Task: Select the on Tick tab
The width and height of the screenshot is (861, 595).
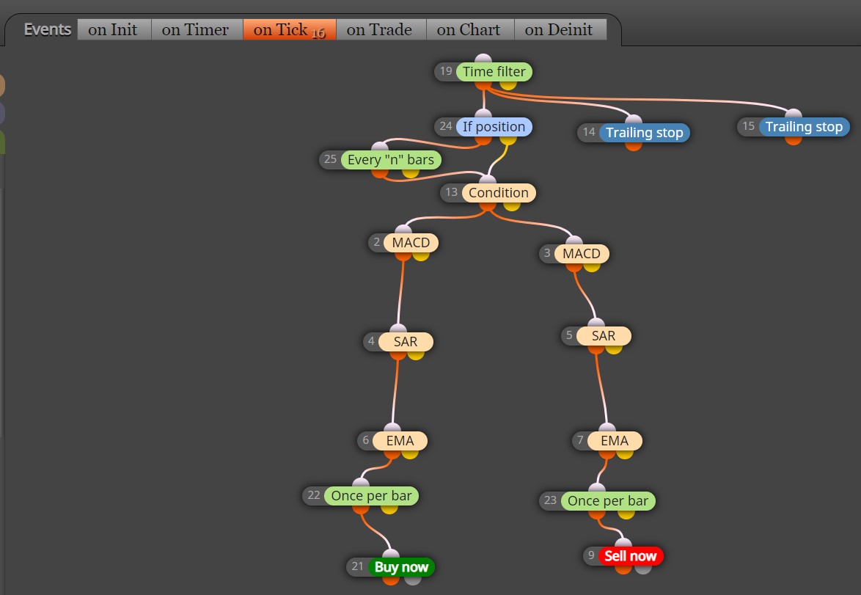Action: [290, 29]
